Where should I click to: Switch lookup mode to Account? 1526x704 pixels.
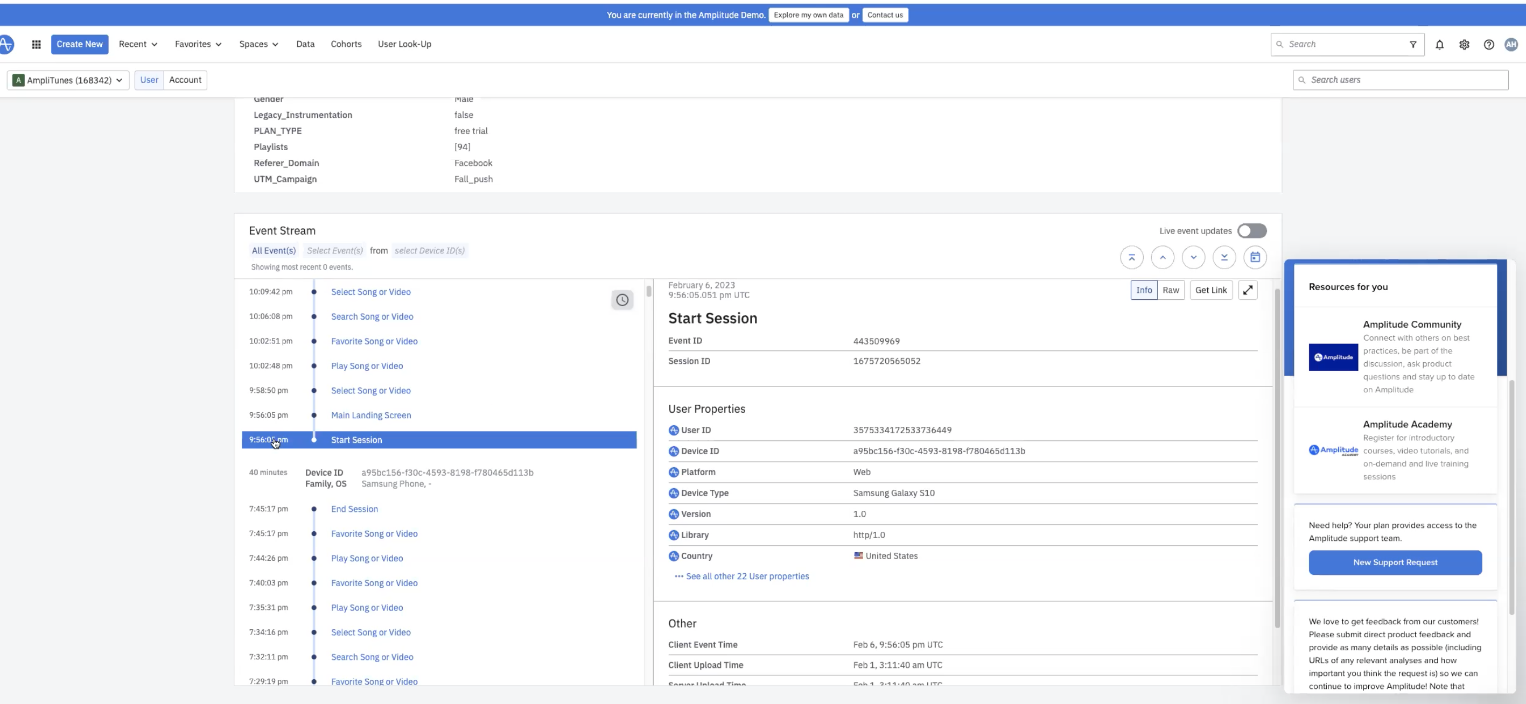tap(185, 80)
